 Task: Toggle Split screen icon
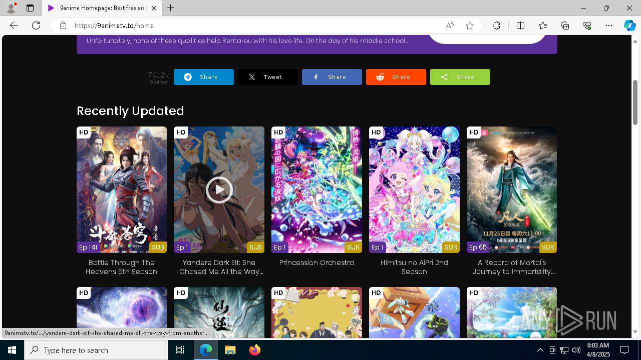tap(520, 25)
